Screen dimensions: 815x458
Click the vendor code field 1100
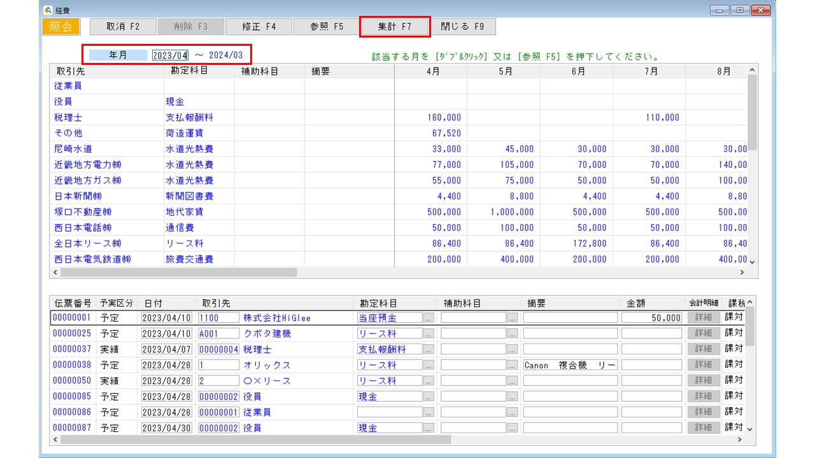[x=218, y=317]
